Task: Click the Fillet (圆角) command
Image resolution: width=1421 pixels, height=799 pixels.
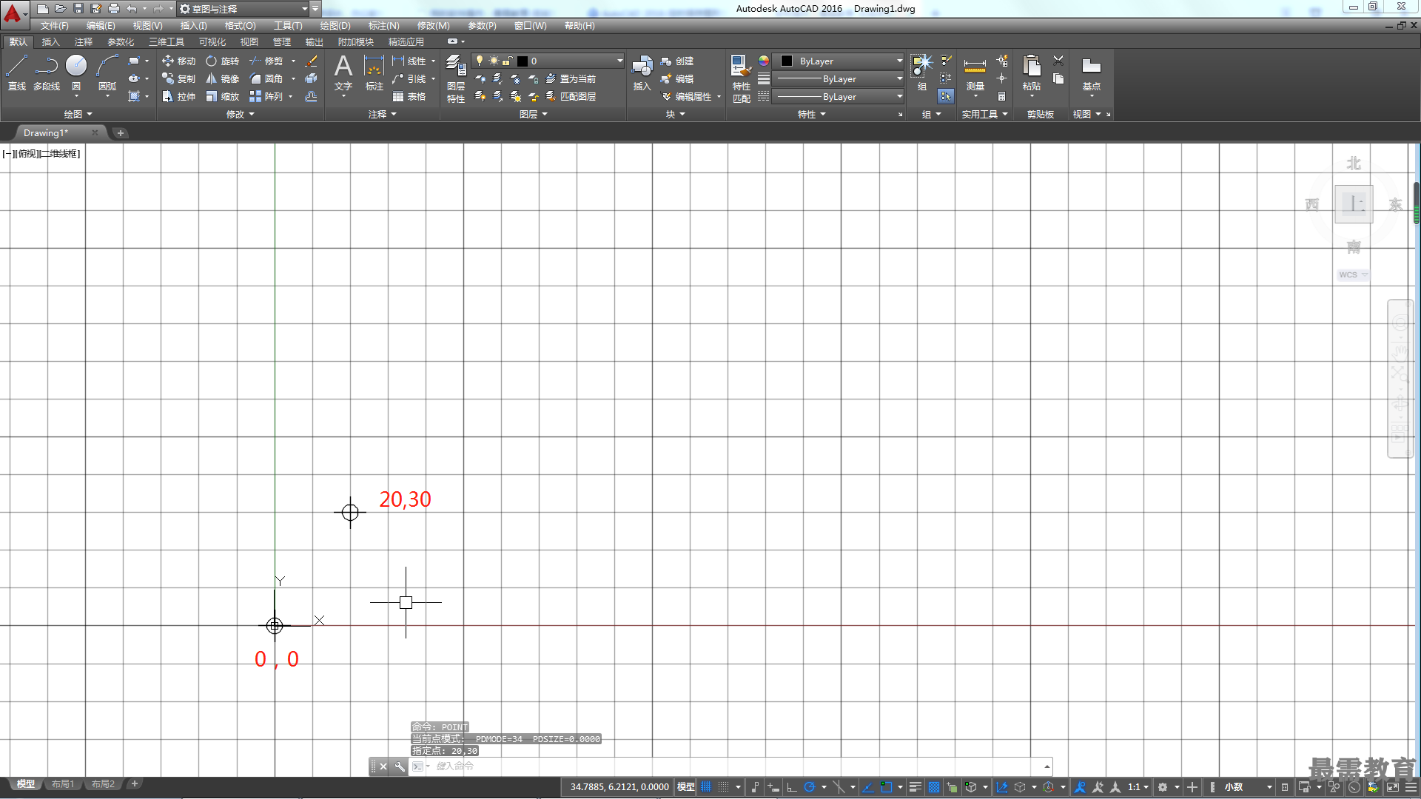Action: coord(266,78)
